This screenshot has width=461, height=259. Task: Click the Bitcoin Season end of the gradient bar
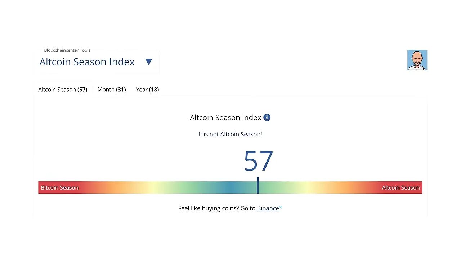[x=59, y=187]
